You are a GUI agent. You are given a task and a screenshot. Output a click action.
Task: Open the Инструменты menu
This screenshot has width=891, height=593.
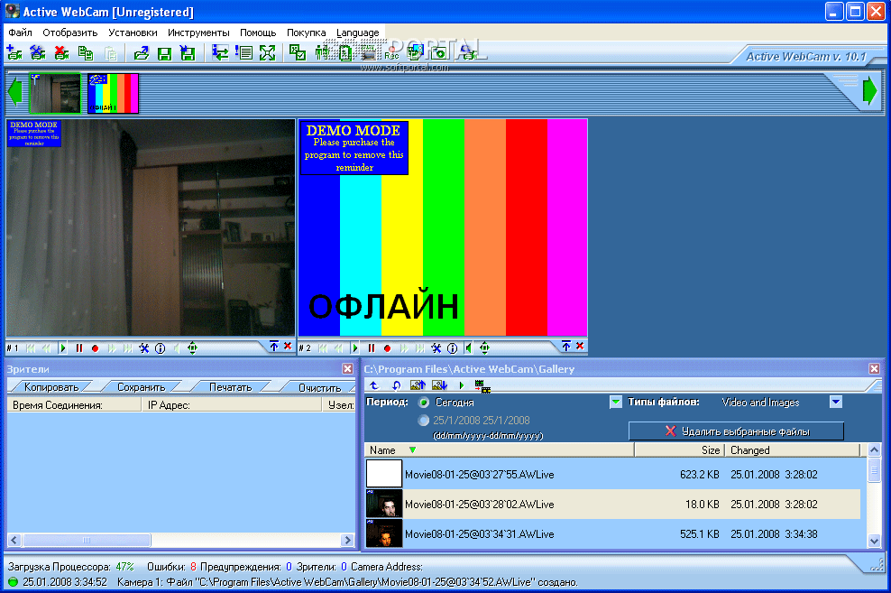pos(198,32)
